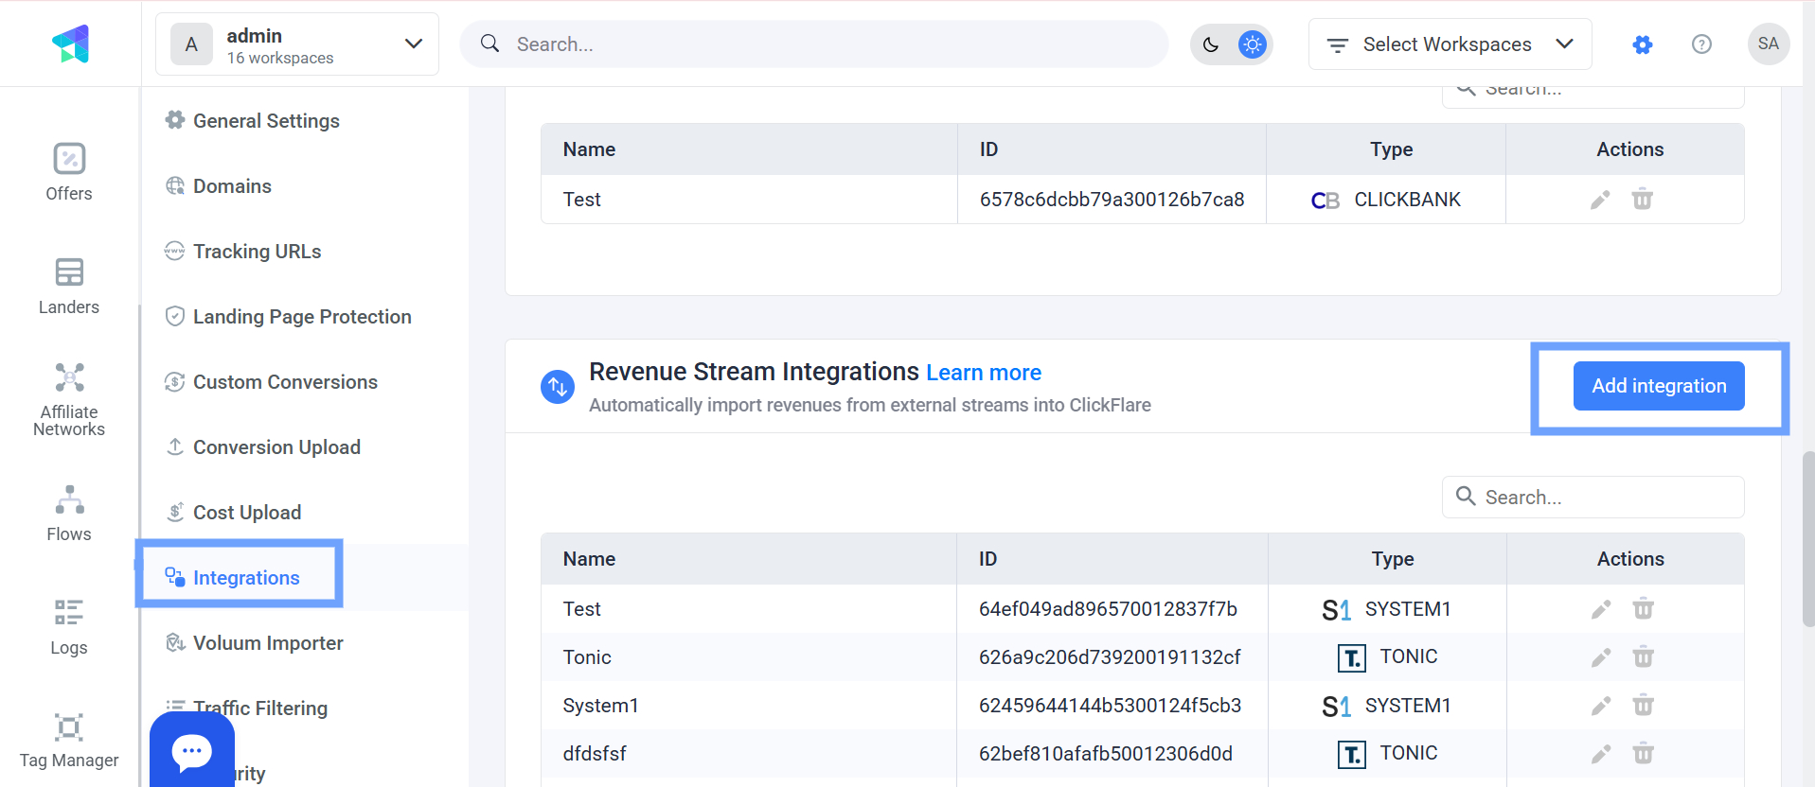Delete the Clickbank Test integration
This screenshot has height=787, width=1815.
(x=1643, y=200)
